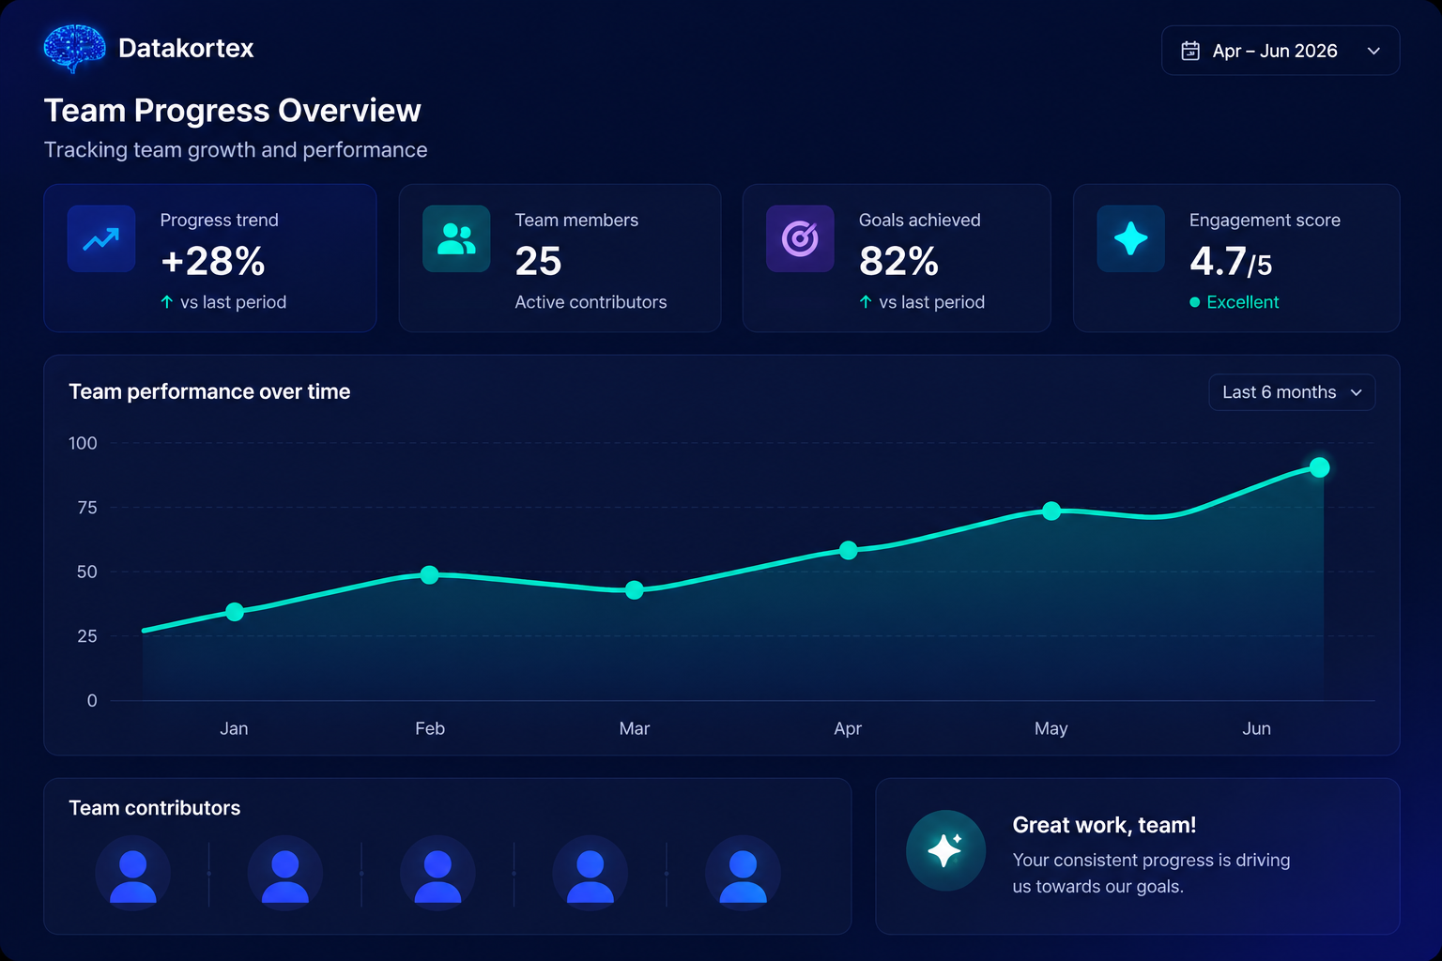Click the Datakortex brand name
1442x961 pixels.
pyautogui.click(x=186, y=49)
